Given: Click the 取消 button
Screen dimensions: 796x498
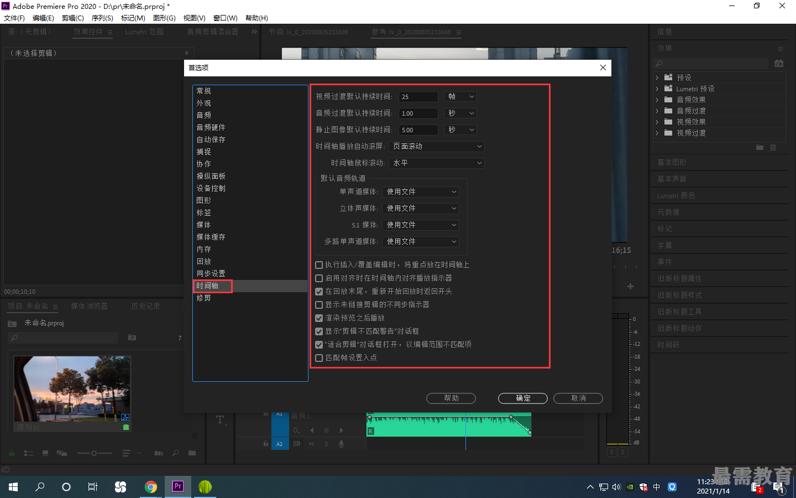Looking at the screenshot, I should coord(578,398).
